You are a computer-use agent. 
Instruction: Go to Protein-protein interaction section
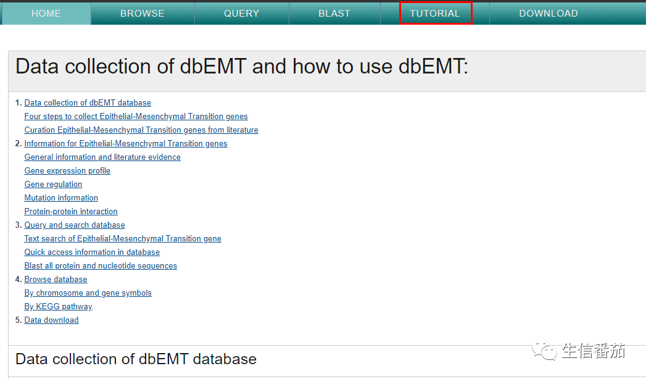click(x=71, y=212)
